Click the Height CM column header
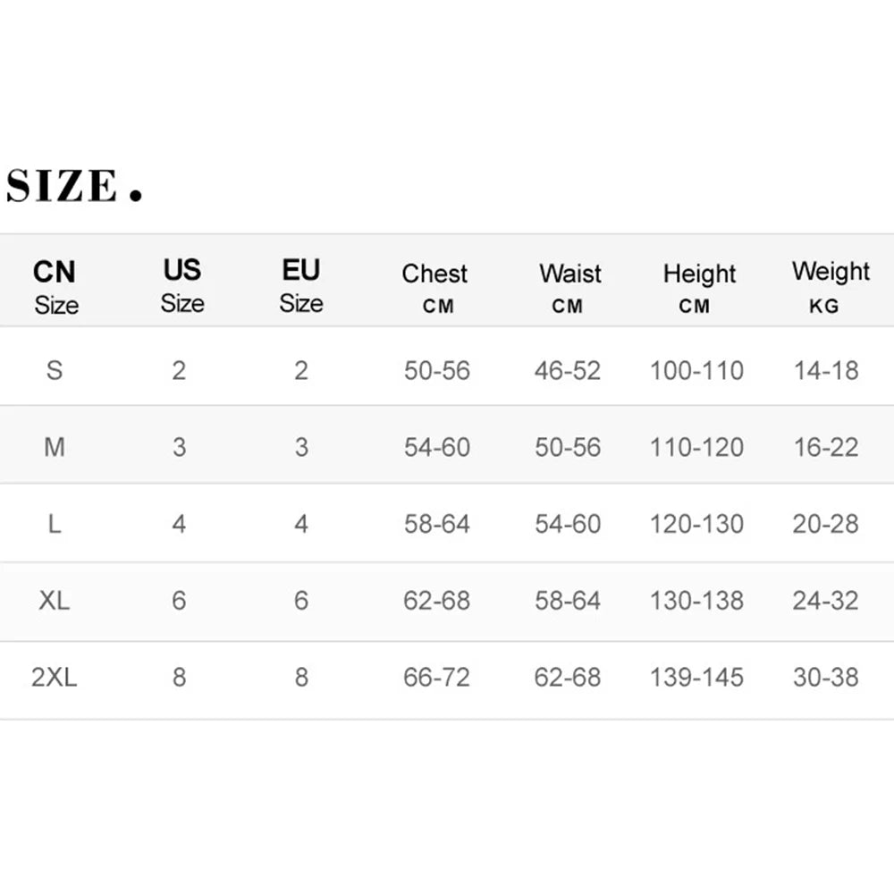The height and width of the screenshot is (894, 894). pos(698,287)
